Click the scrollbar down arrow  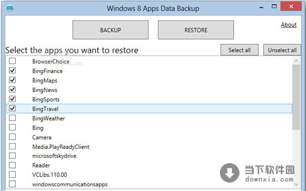[296, 184]
